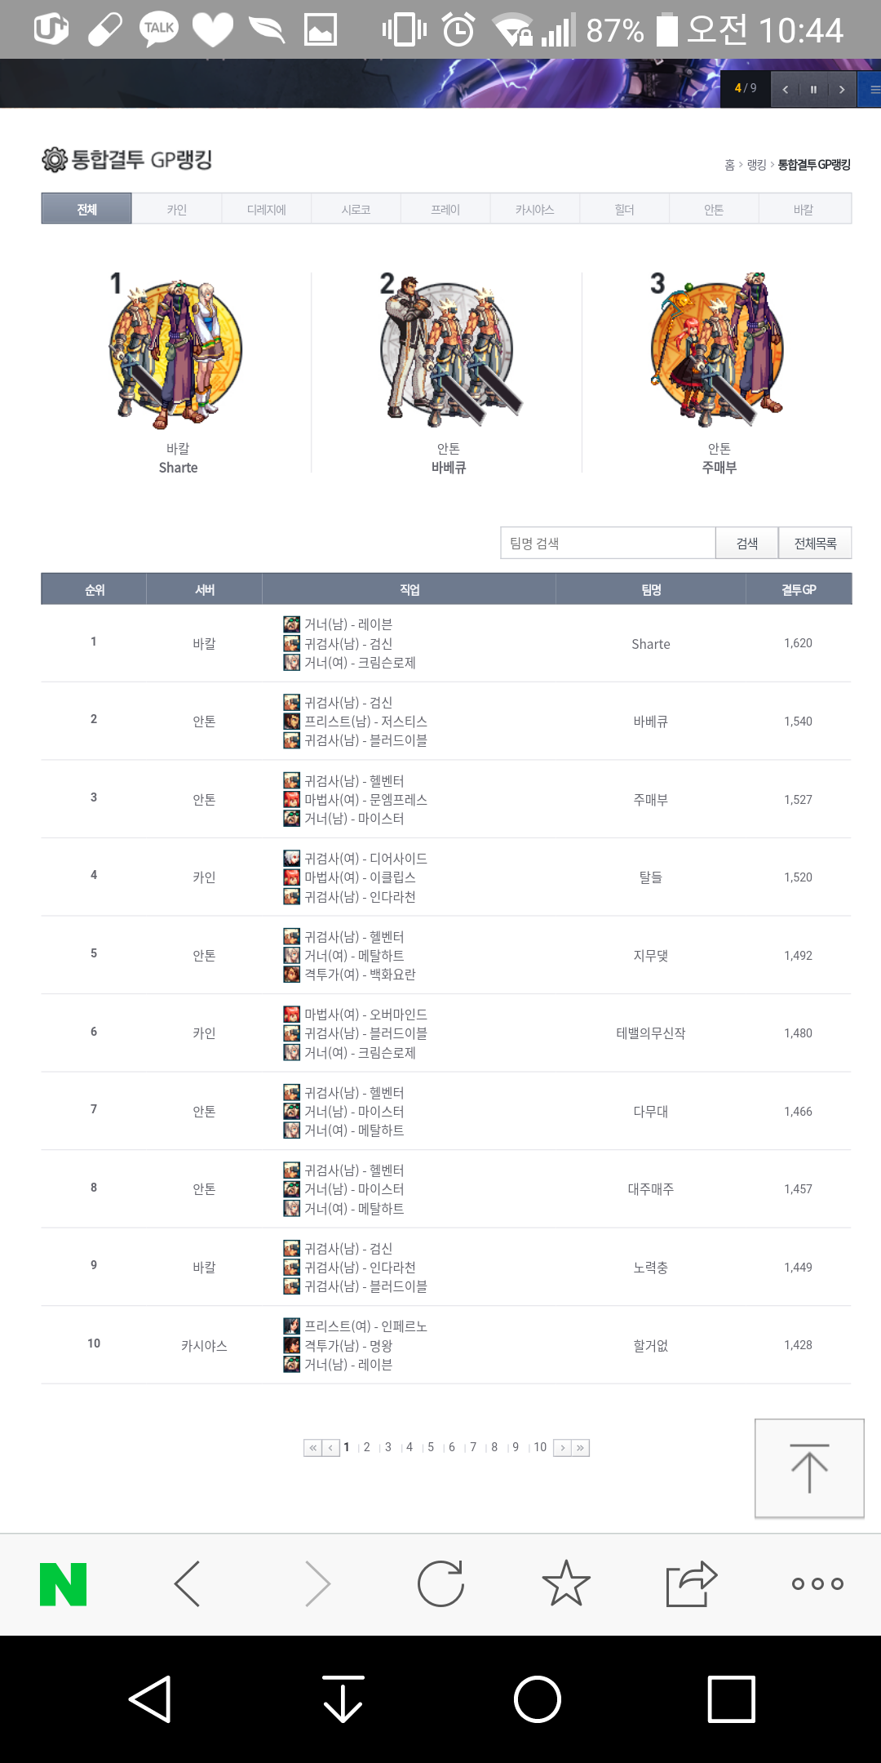Go back with the browser back arrow
This screenshot has width=881, height=1763.
pyautogui.click(x=188, y=1584)
